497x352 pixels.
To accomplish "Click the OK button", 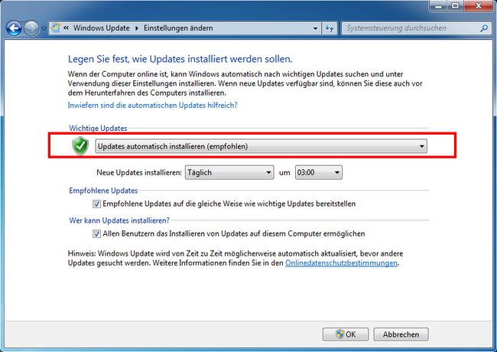I will pyautogui.click(x=346, y=334).
